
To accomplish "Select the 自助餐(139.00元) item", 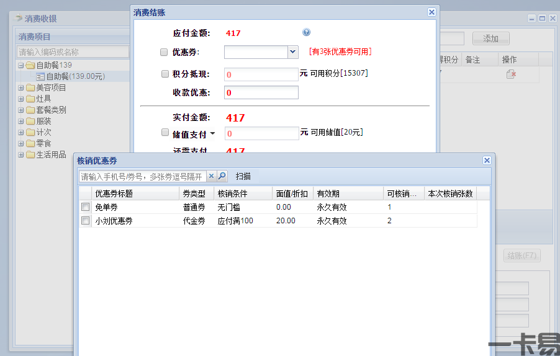I will pyautogui.click(x=75, y=76).
